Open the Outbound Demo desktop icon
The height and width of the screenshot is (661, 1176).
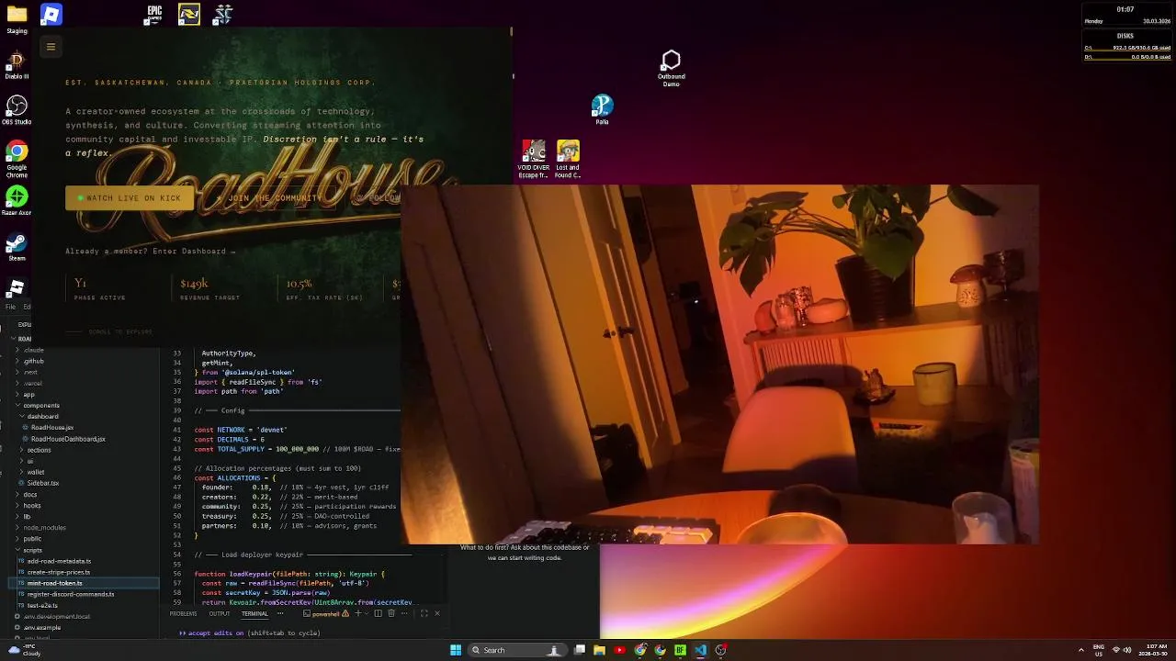click(x=671, y=68)
